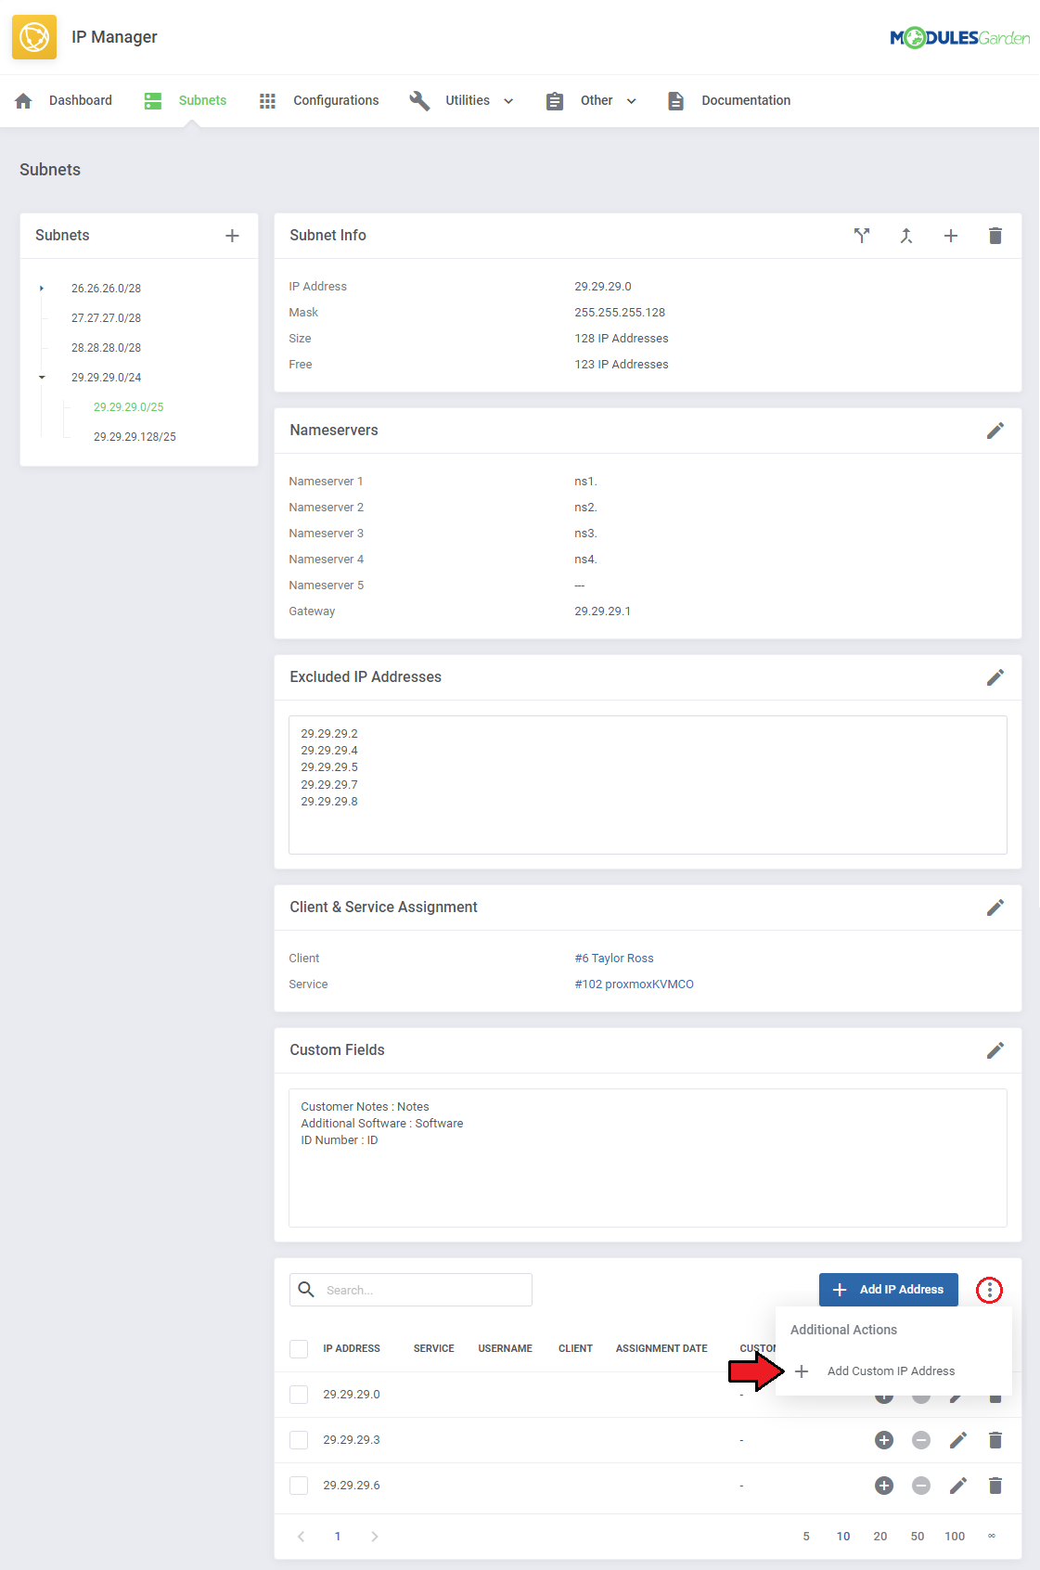The height and width of the screenshot is (1570, 1040).
Task: Click the Subnets server icon
Action: tap(153, 100)
